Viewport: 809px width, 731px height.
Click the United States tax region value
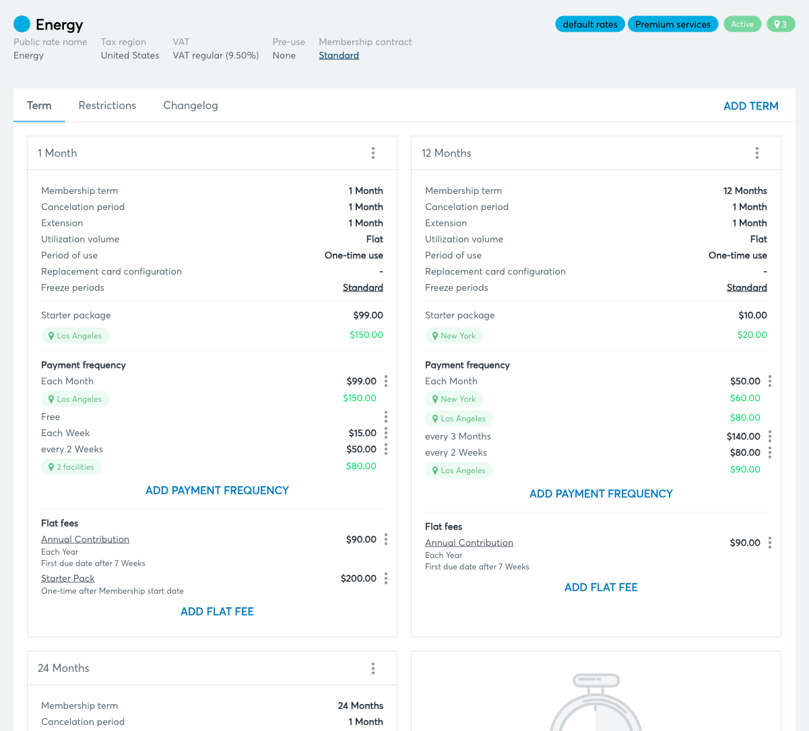tap(130, 56)
